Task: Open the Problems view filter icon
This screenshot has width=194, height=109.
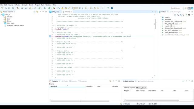Action: 110,81
